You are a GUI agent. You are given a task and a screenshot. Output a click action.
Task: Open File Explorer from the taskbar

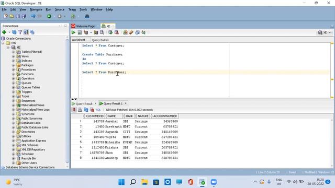tap(144, 182)
